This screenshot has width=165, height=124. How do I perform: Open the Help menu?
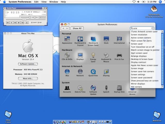click(63, 2)
